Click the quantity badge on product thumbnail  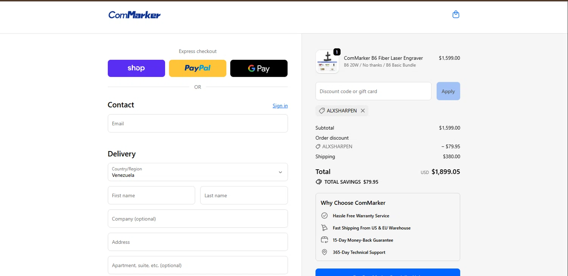(x=337, y=52)
